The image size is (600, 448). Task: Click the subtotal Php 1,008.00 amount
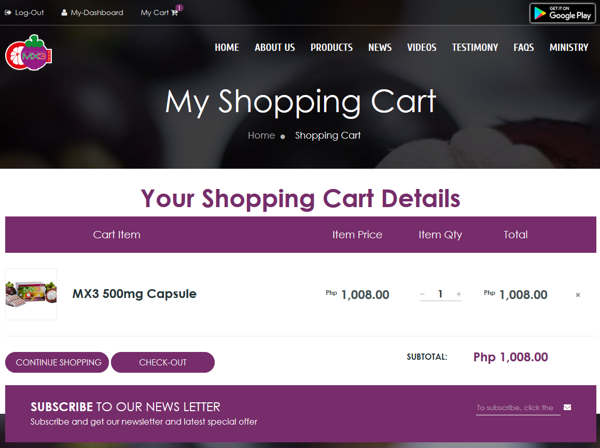click(x=510, y=357)
